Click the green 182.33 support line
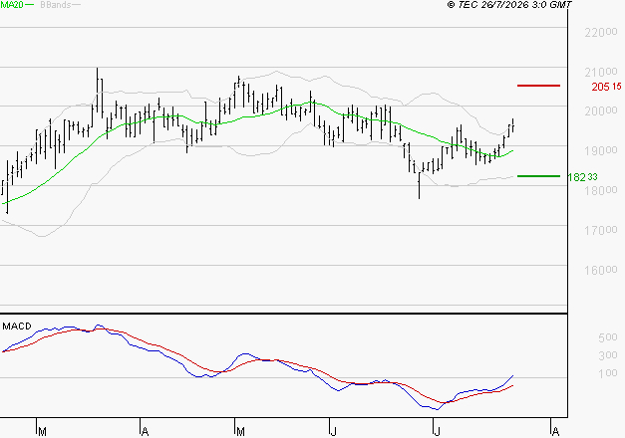This screenshot has height=438, width=625. tap(538, 176)
